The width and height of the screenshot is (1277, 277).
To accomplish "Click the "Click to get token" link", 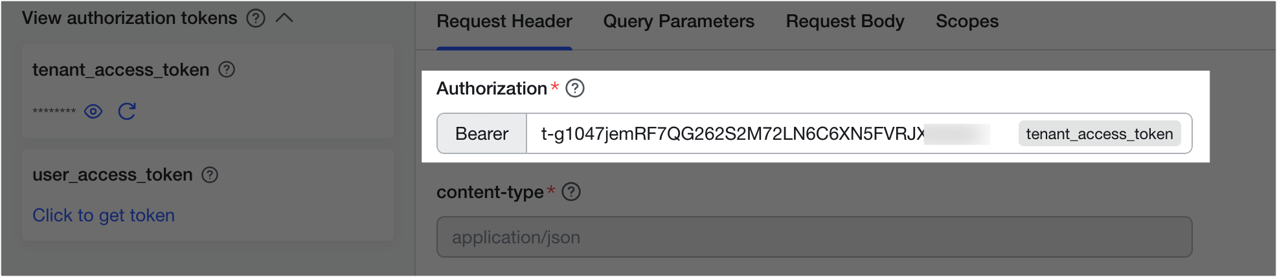I will point(104,216).
